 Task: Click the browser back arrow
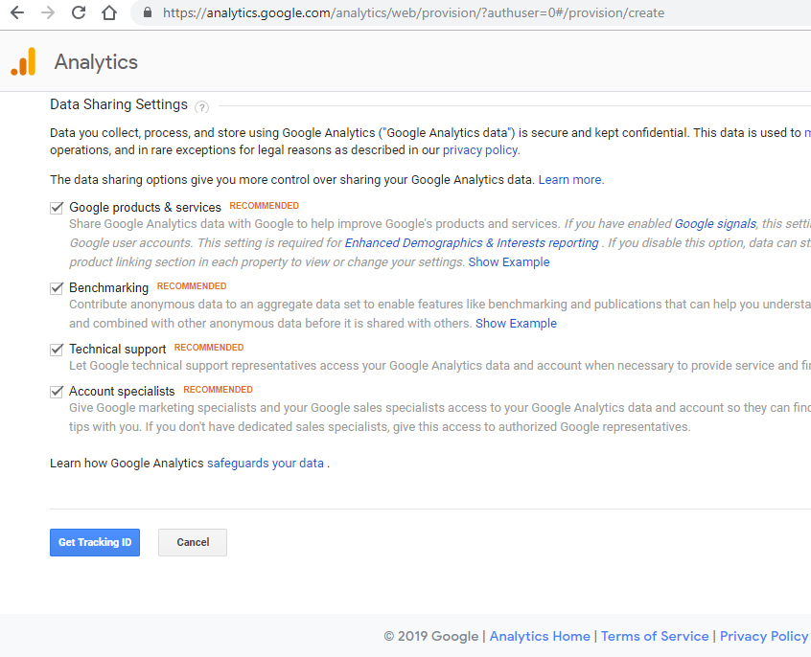point(17,12)
